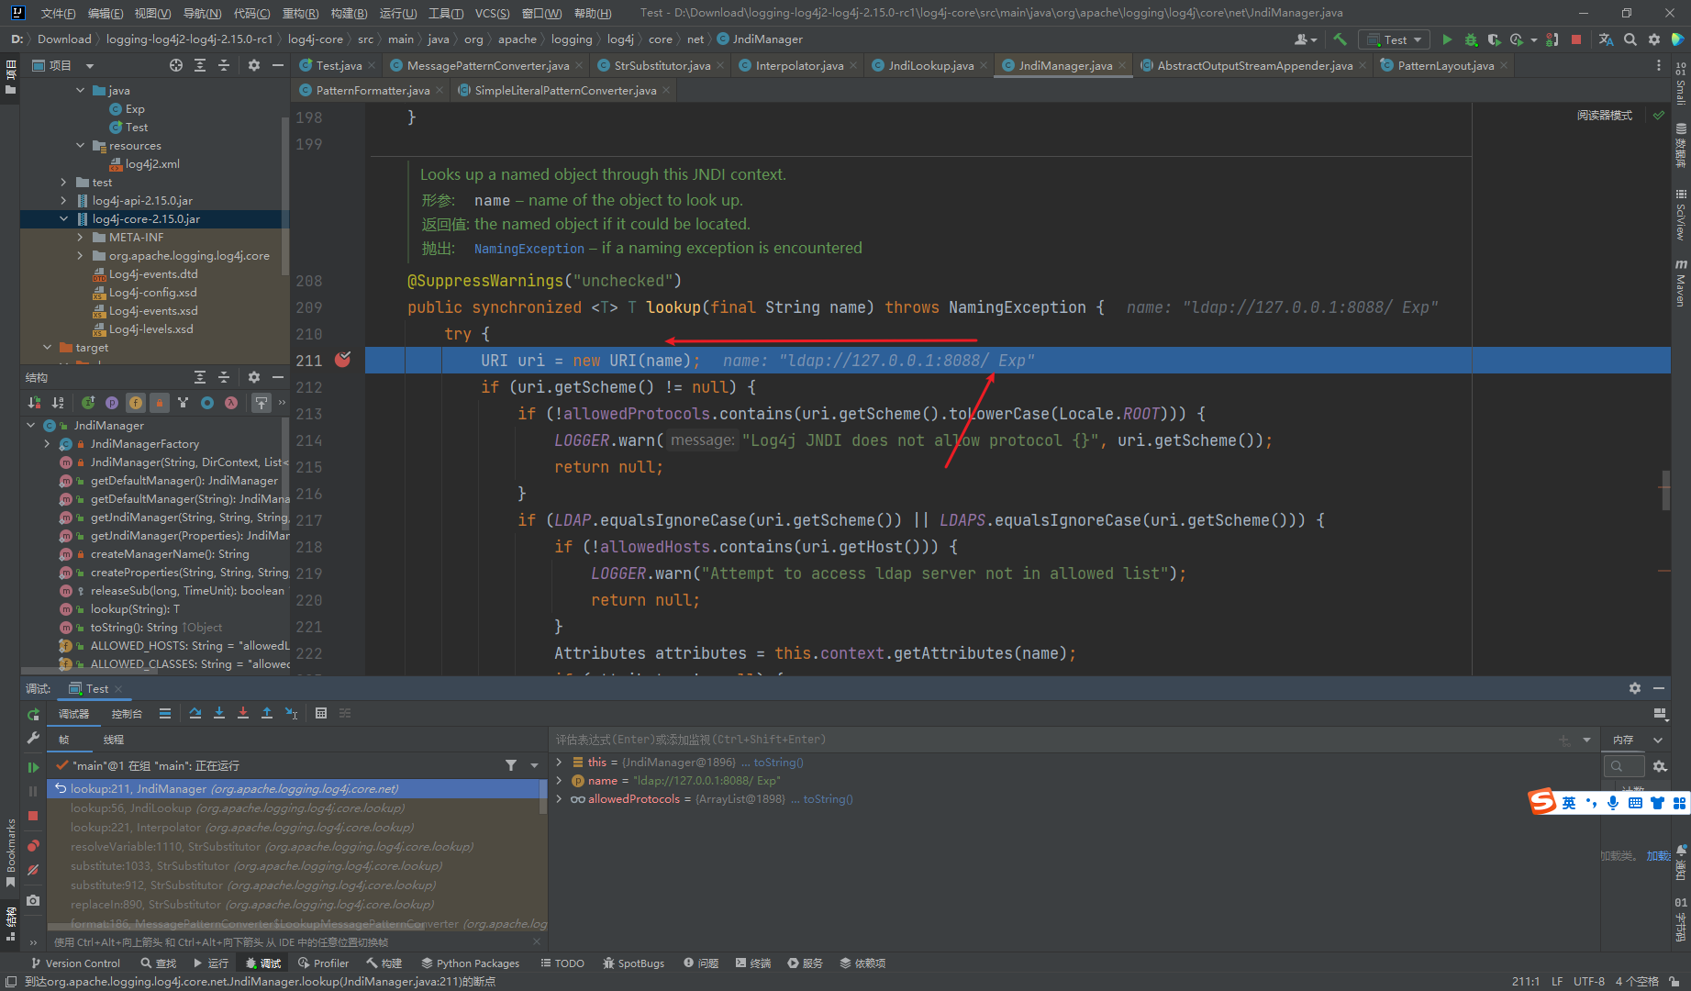Run the Test configuration with the green play icon
Viewport: 1691px width, 991px height.
(1447, 39)
